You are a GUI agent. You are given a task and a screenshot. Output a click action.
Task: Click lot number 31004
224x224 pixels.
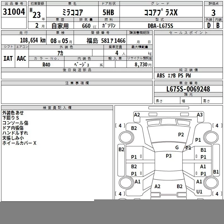point(14,12)
